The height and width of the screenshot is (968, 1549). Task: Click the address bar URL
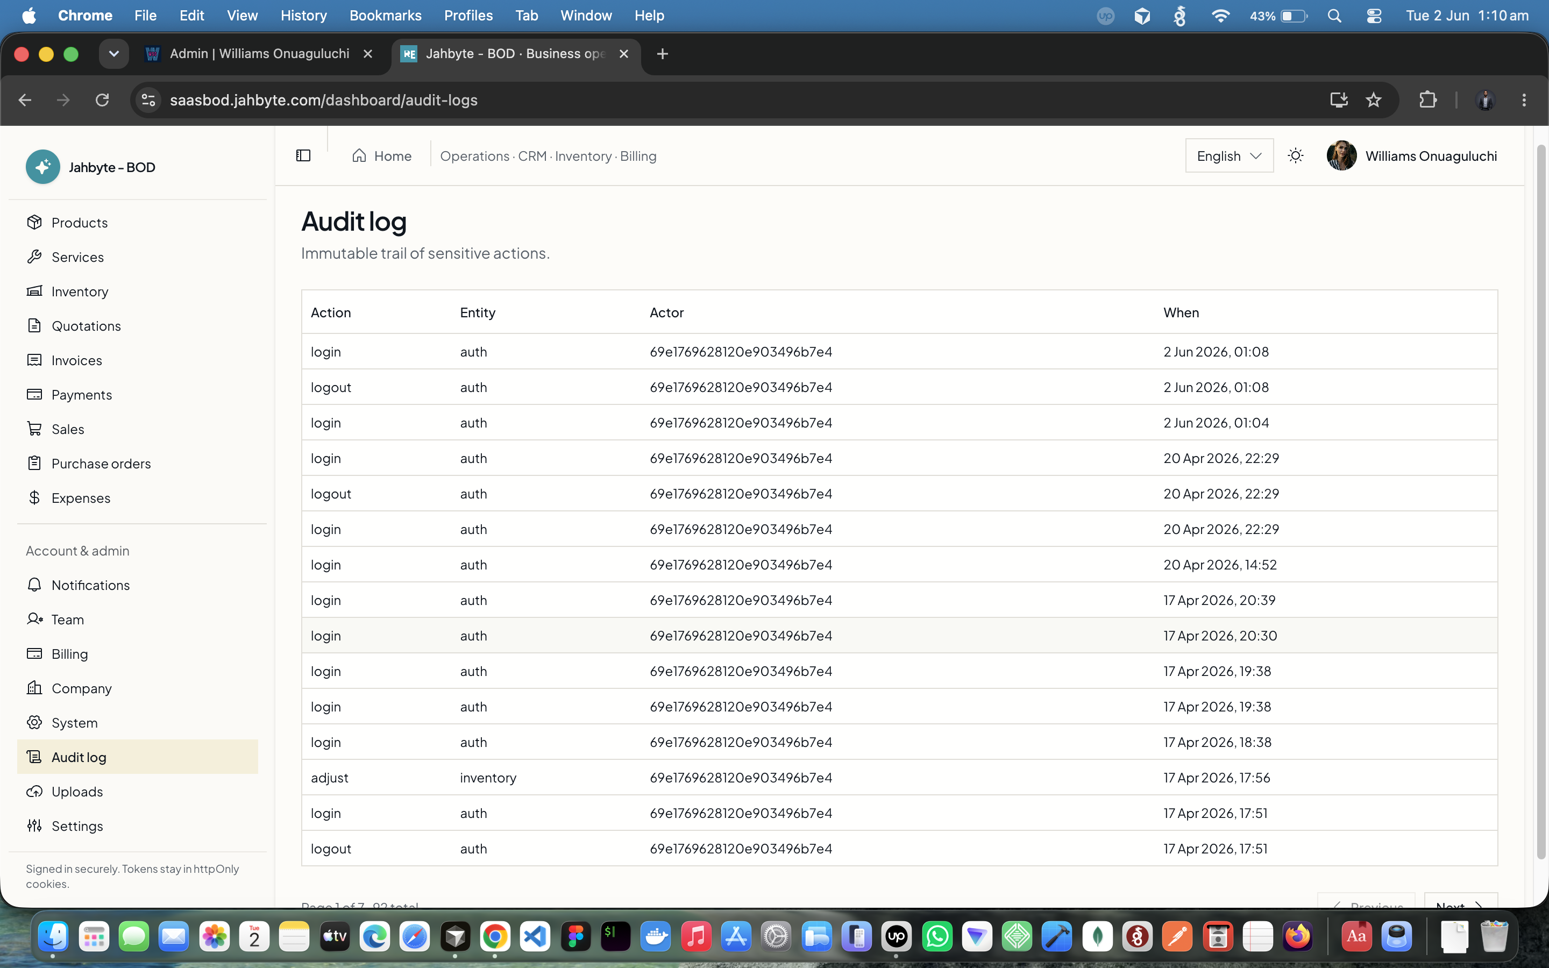(323, 100)
